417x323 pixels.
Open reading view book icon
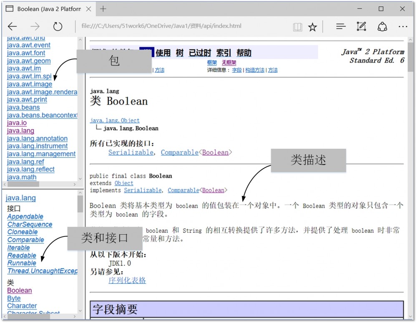pos(297,27)
